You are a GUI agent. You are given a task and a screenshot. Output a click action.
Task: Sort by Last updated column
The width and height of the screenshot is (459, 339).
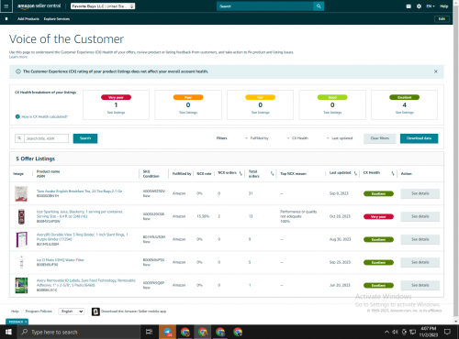tap(355, 173)
